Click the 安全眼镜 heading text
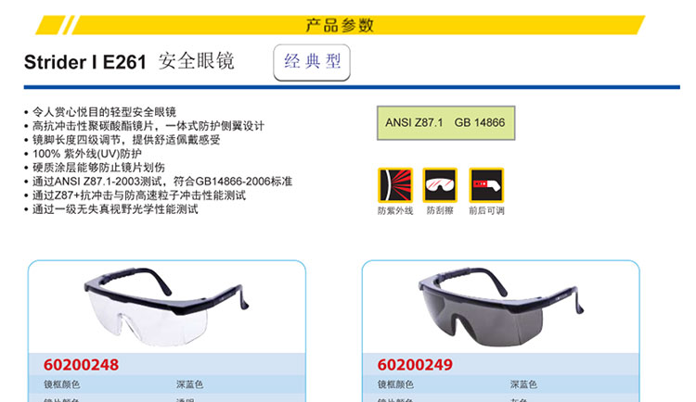This screenshot has height=402, width=696. pyautogui.click(x=196, y=61)
